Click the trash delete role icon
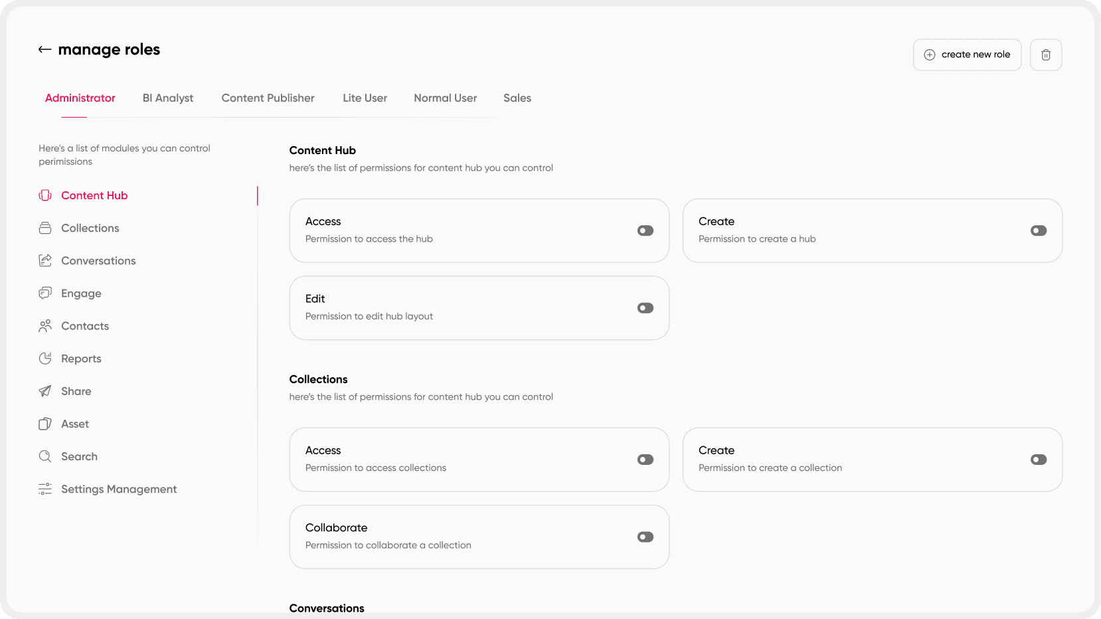This screenshot has width=1101, height=619. (x=1045, y=54)
